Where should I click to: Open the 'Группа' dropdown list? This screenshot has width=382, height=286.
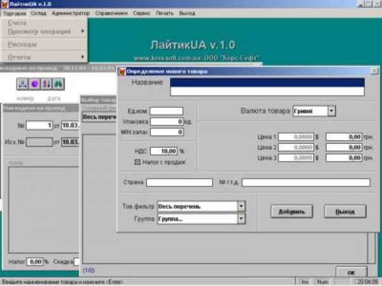pos(241,218)
